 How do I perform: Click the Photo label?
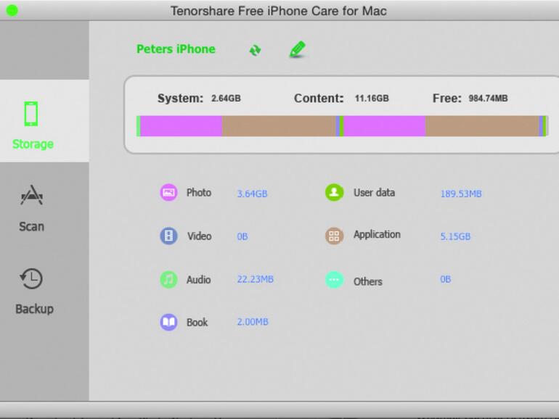coord(199,193)
